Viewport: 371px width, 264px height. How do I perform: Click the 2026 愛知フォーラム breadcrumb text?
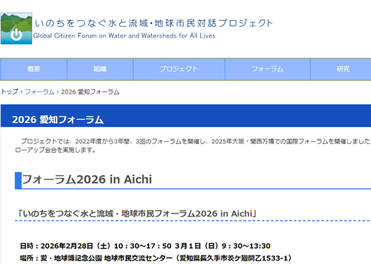point(90,92)
